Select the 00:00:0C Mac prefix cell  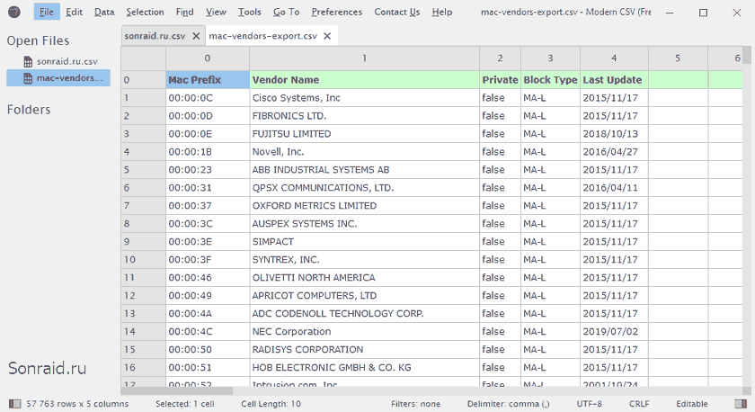(x=208, y=98)
